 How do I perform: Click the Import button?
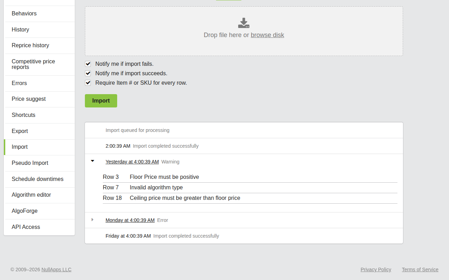pos(101,100)
